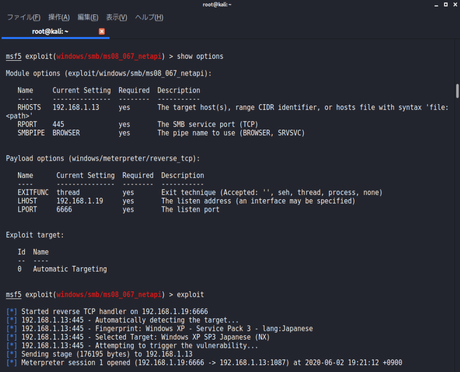Minimize the terminal window

[436, 5]
